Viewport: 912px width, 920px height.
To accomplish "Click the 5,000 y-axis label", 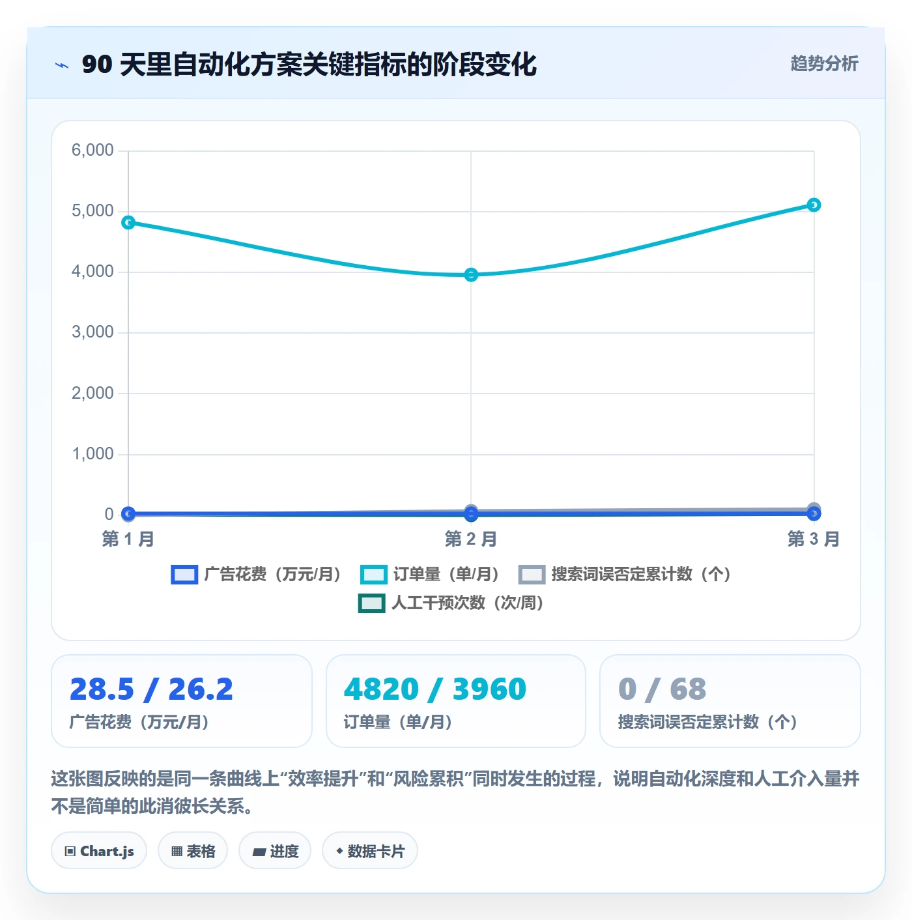I will (x=93, y=211).
